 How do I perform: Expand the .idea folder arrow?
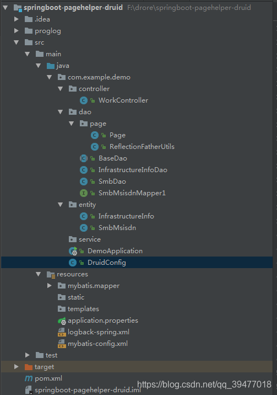pyautogui.click(x=17, y=19)
